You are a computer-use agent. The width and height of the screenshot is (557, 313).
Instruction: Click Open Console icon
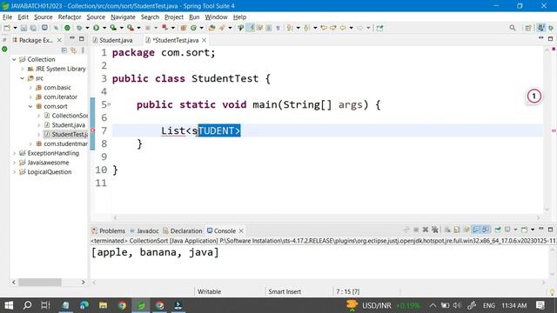click(524, 230)
